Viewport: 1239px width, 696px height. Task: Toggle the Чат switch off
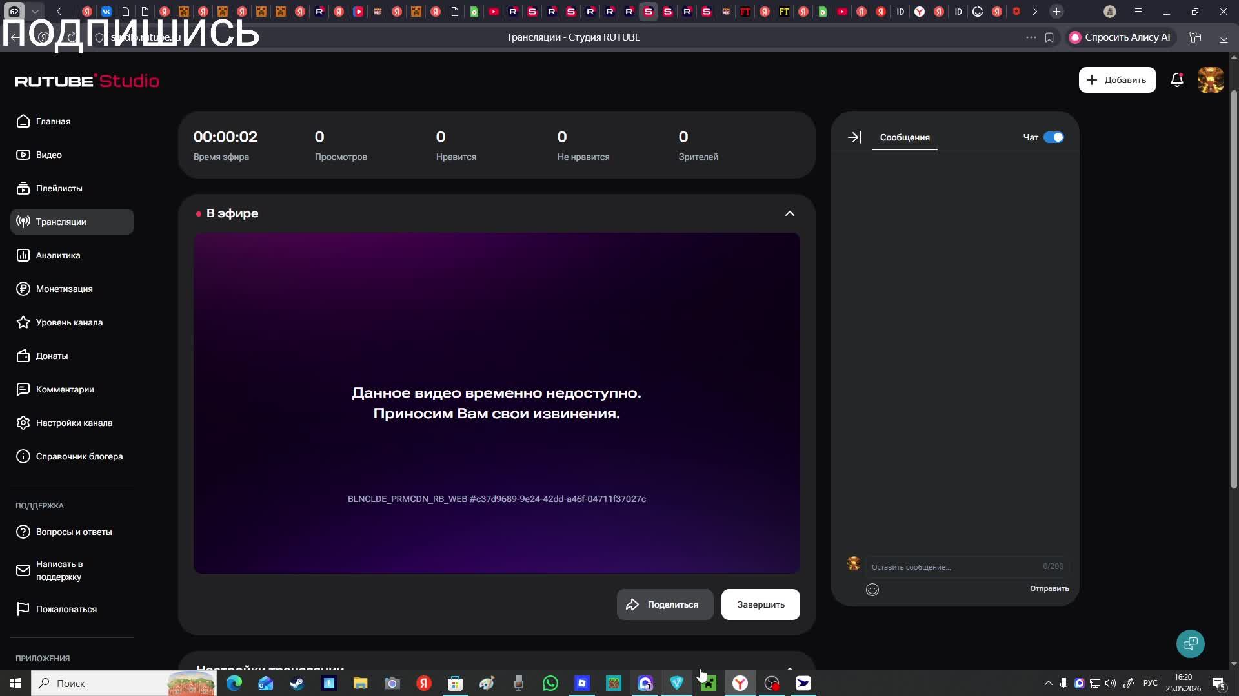[x=1053, y=137]
